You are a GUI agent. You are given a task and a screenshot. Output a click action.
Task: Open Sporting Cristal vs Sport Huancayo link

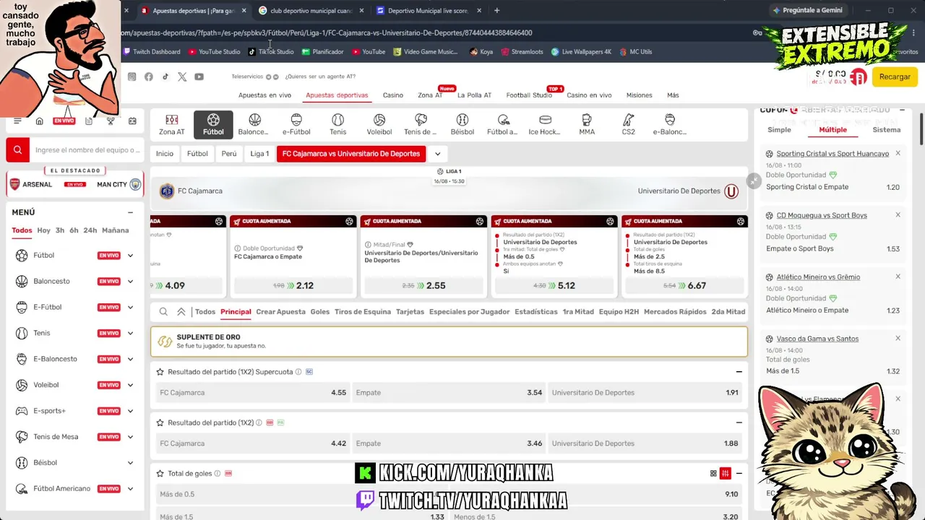(x=832, y=154)
